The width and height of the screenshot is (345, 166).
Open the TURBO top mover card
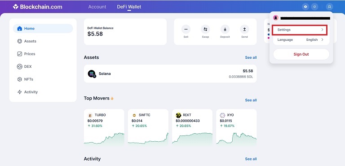pyautogui.click(x=104, y=127)
